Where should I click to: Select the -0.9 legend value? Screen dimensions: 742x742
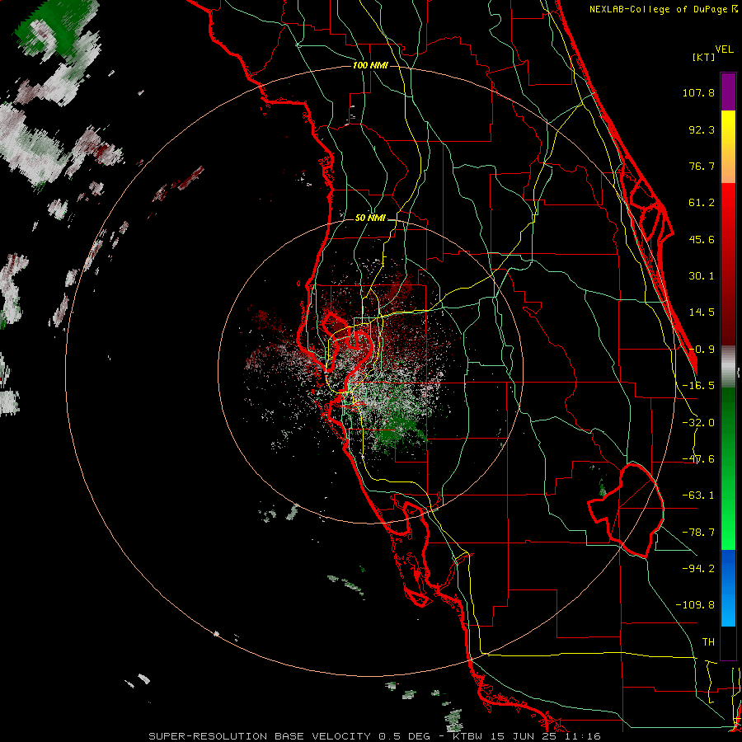[x=702, y=350]
